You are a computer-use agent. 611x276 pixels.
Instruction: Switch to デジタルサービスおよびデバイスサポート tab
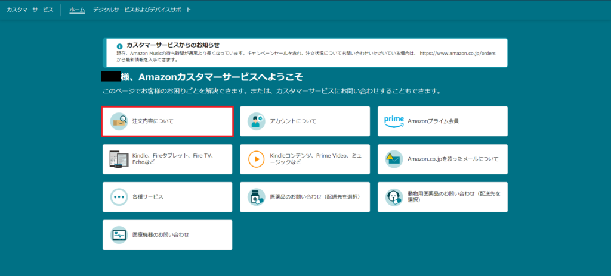142,10
